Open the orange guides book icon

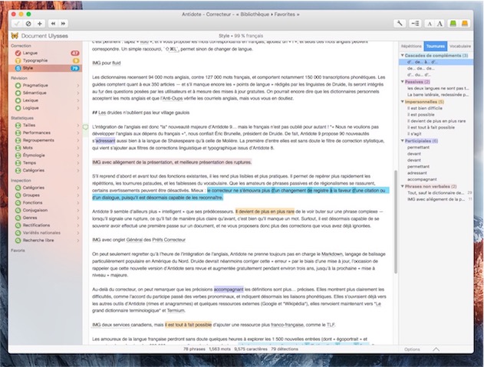pyautogui.click(x=465, y=24)
